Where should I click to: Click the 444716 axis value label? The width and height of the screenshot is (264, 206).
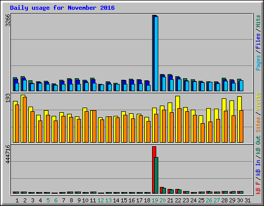click(x=8, y=154)
